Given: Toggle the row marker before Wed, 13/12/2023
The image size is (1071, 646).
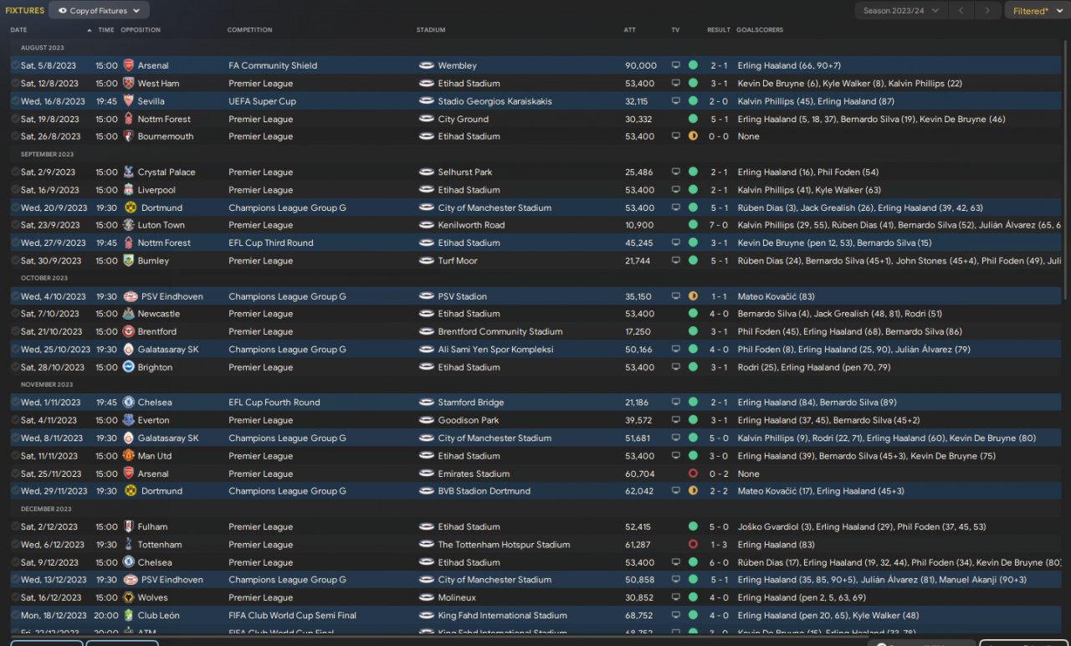Looking at the screenshot, I should click(x=15, y=580).
